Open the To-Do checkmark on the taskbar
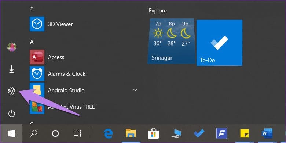 (199, 134)
